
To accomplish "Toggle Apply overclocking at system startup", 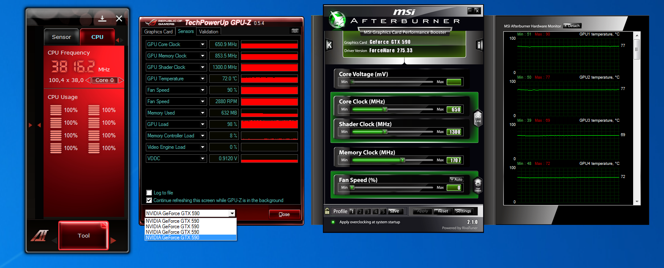I will 333,222.
